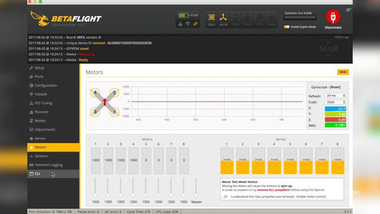Screen dimensions: 380x214
Task: Click the motor 2 throttle slider
Action: tap(108, 187)
